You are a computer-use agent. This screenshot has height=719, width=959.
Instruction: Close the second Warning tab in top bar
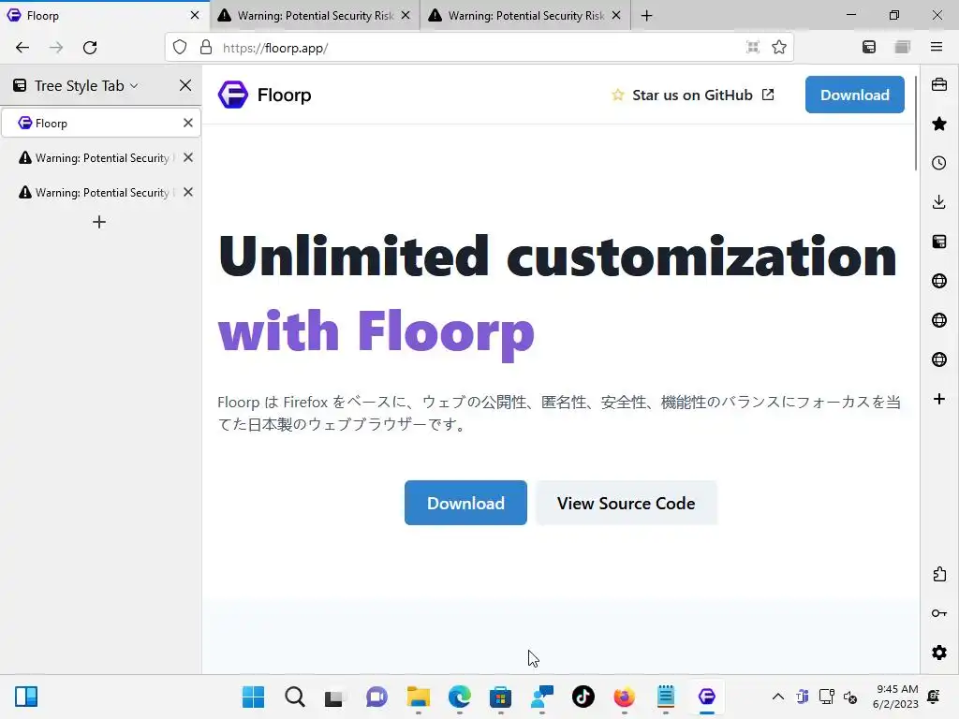pyautogui.click(x=616, y=15)
